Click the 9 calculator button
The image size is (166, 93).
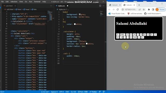pos(134,35)
